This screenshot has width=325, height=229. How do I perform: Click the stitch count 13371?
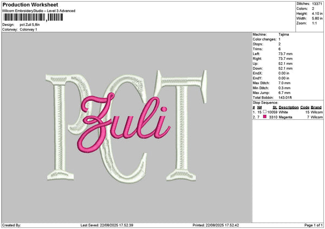click(317, 4)
